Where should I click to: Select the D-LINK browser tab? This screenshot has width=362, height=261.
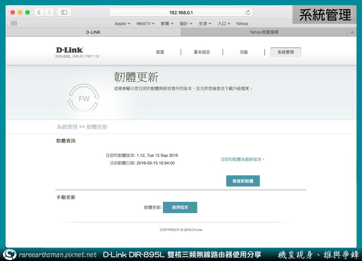point(93,32)
